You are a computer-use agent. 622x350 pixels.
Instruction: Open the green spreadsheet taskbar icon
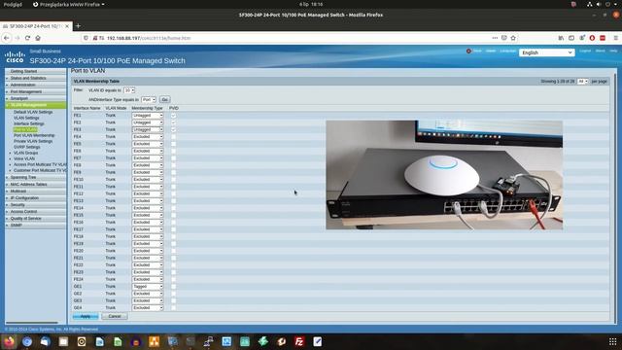coord(118,341)
